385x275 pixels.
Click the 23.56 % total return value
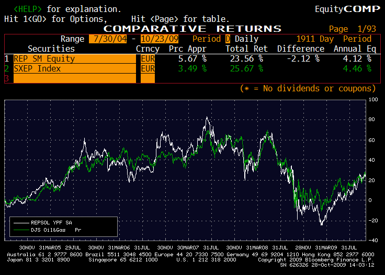pyautogui.click(x=246, y=59)
